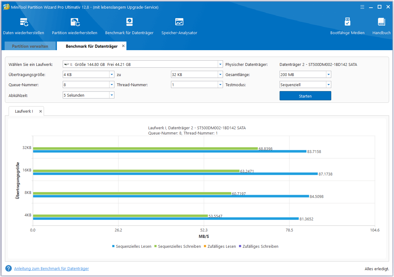This screenshot has height=277, width=394.
Task: Switch to the Partition verwalten tab
Action: click(x=30, y=46)
